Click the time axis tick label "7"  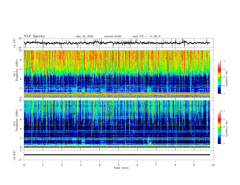156,165
